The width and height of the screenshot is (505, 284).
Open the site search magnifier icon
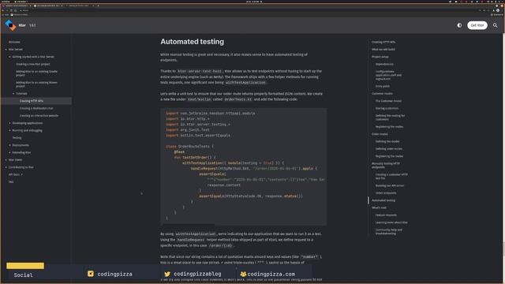(x=495, y=25)
